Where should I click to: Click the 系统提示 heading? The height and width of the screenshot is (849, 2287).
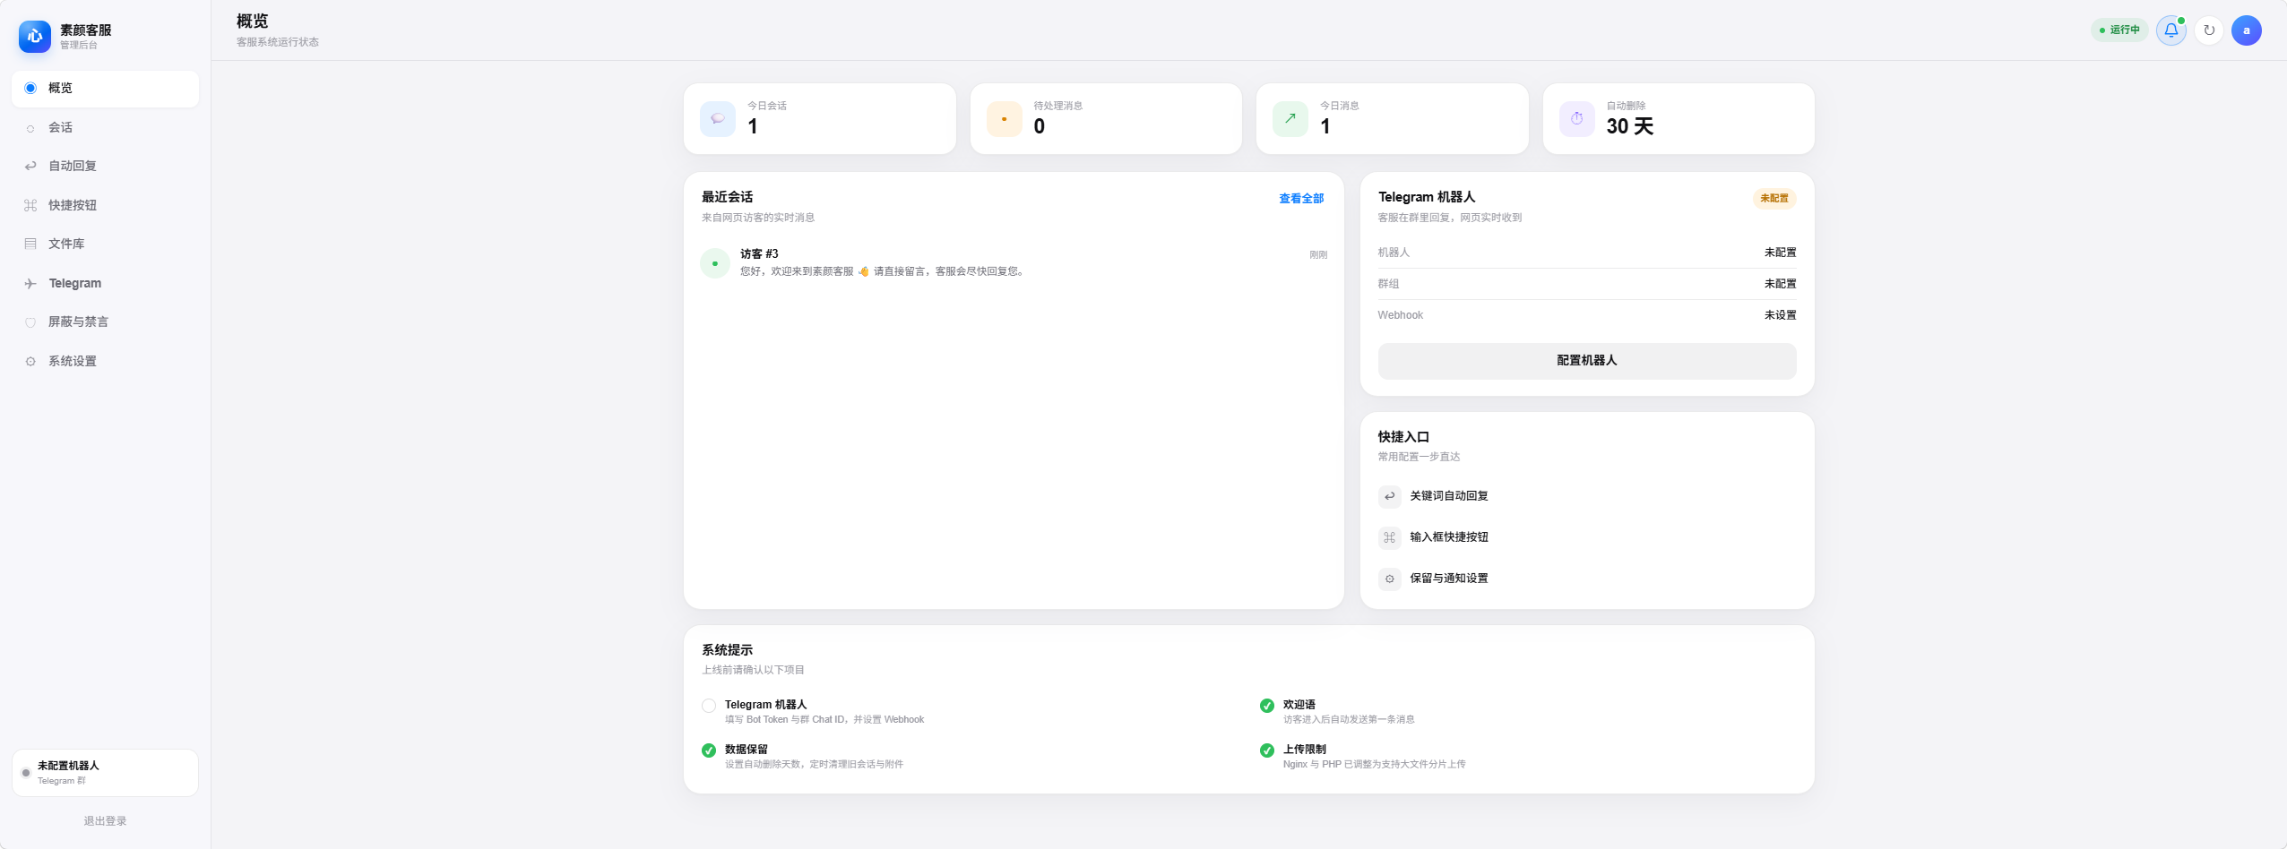click(x=727, y=650)
